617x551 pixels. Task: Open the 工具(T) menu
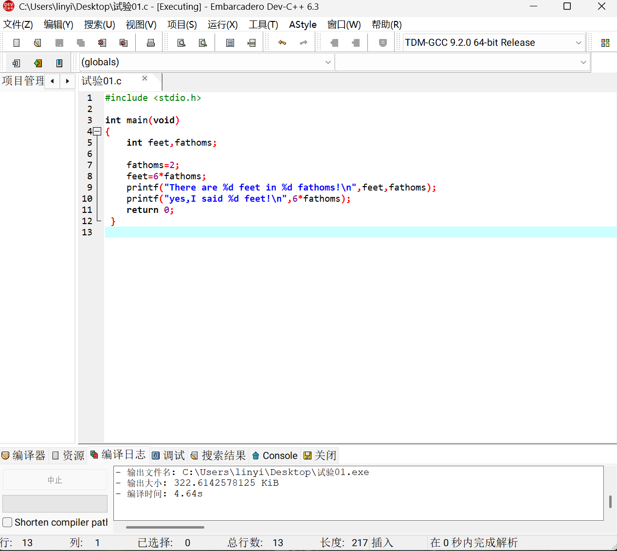pos(263,24)
